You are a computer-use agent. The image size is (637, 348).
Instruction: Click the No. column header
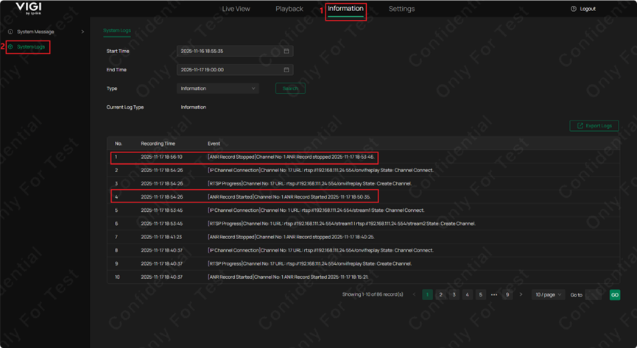click(119, 143)
